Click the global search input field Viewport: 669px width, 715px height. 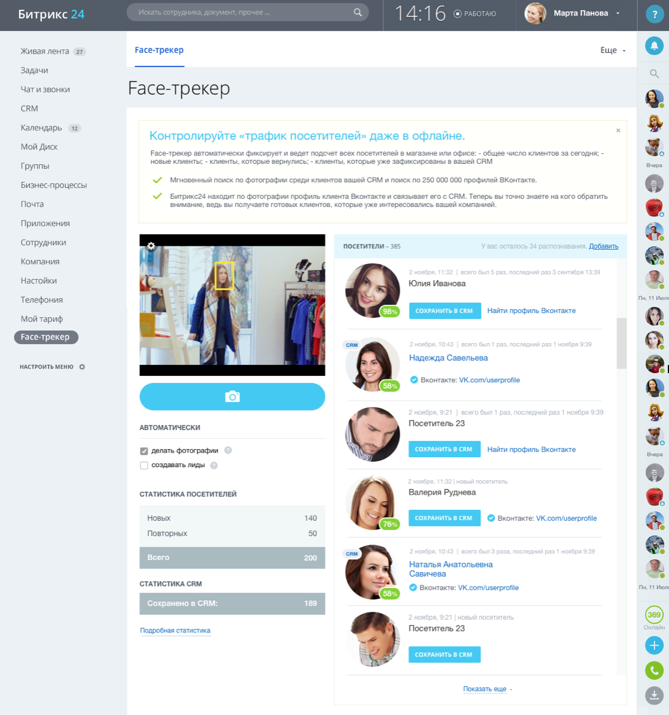point(248,12)
